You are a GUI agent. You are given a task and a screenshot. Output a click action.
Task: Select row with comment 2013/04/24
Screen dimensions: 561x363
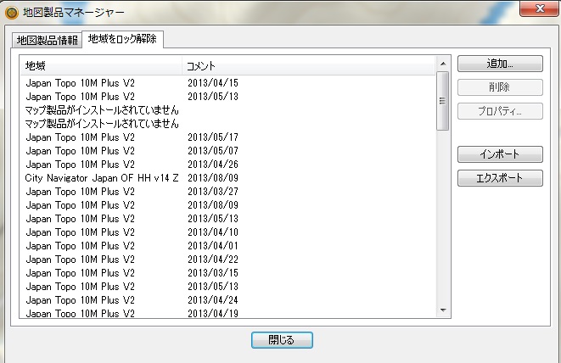[228, 300]
